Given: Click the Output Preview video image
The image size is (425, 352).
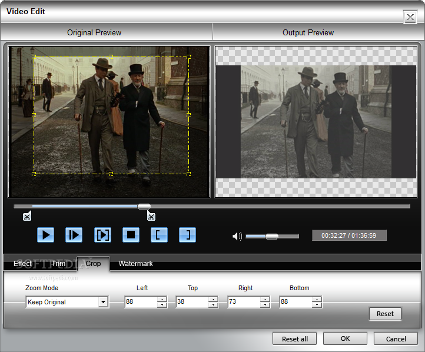Looking at the screenshot, I should (x=316, y=122).
